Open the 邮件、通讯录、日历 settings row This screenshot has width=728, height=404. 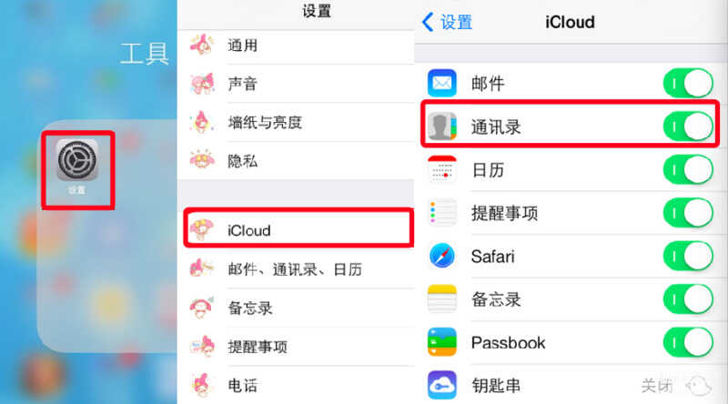296,268
